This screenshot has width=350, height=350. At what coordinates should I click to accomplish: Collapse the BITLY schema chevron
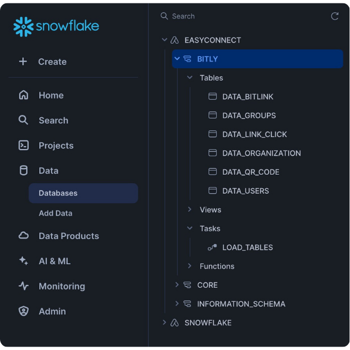tap(177, 58)
